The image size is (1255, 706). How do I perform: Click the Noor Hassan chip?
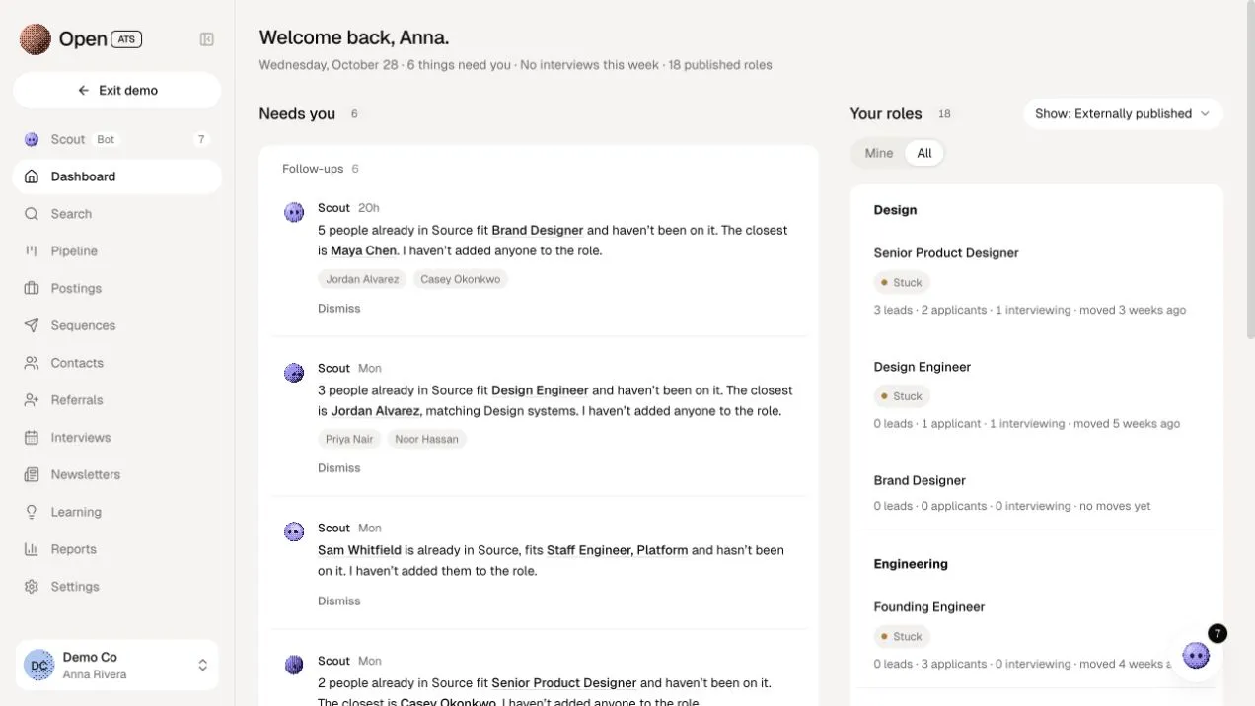(426, 439)
